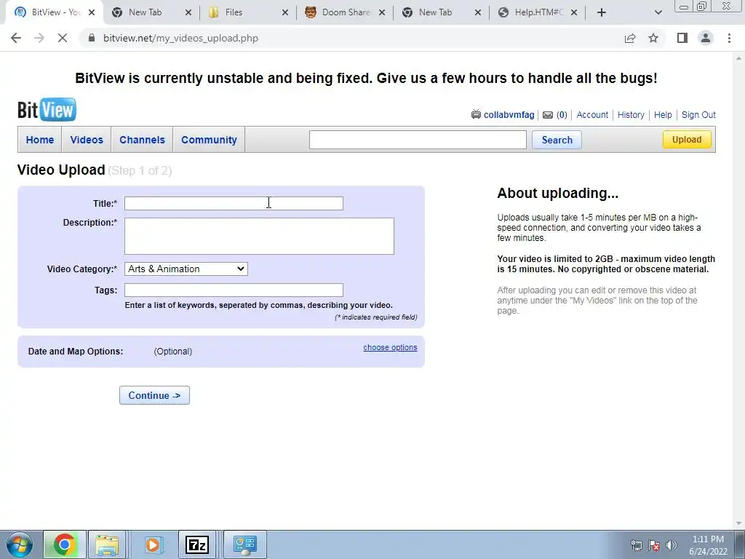Click the TV icon next to collabvmfag
Image resolution: width=745 pixels, height=559 pixels.
point(476,114)
